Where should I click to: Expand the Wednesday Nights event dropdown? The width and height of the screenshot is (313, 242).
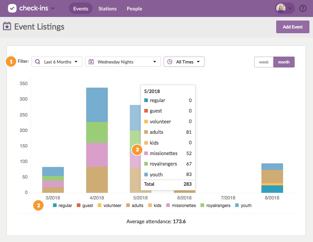pyautogui.click(x=123, y=62)
